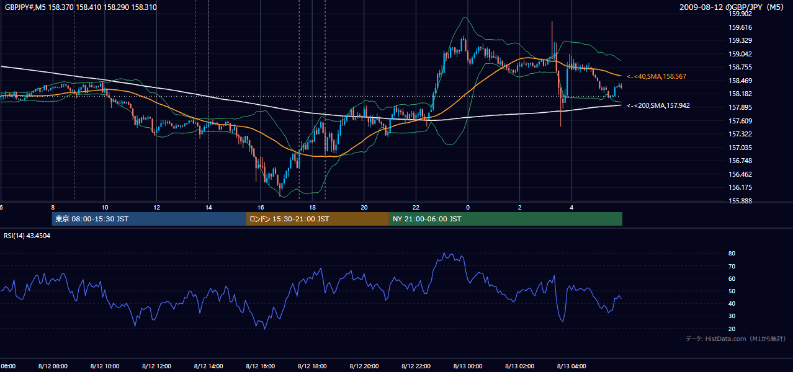Click RSI scale value 60
The image size is (793, 372).
click(x=732, y=278)
